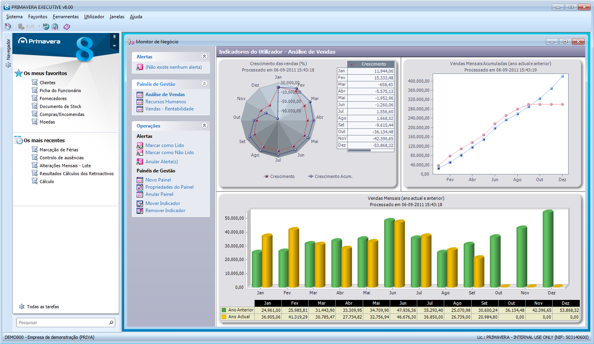Click the Não existe nenhum alerta link
594x344 pixels.
pyautogui.click(x=174, y=67)
